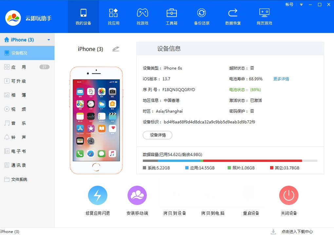Click the 地区信息 中国香港 text
The image size is (334, 235).
(x=161, y=100)
